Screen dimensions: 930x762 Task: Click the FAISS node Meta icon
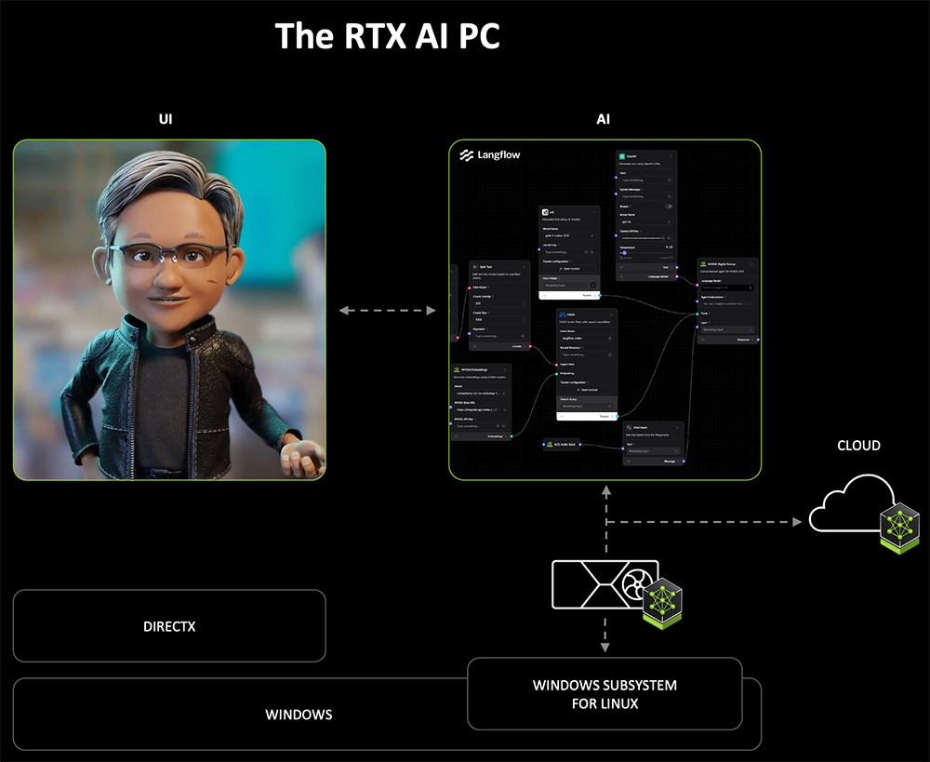pos(563,315)
